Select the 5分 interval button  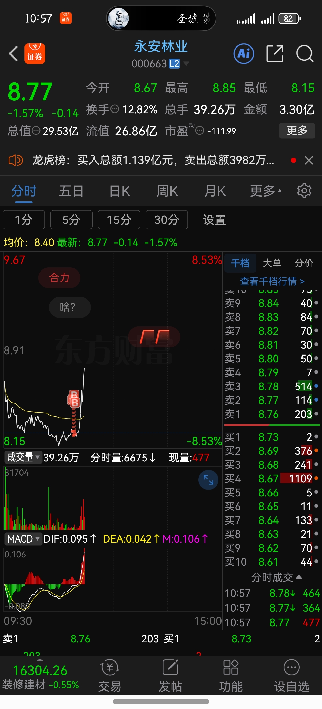71,220
